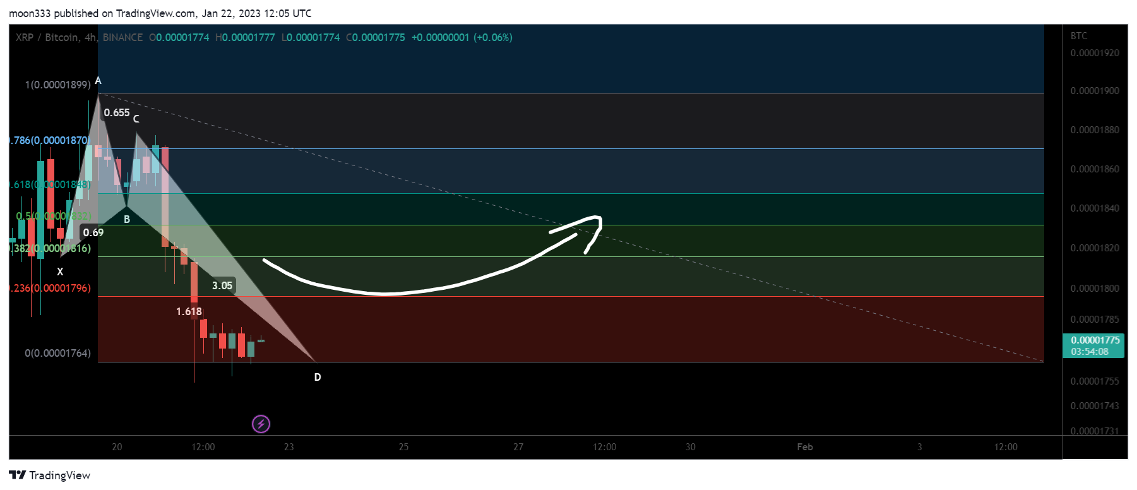Click the 20 date on time axis
The image size is (1137, 490).
click(x=117, y=447)
